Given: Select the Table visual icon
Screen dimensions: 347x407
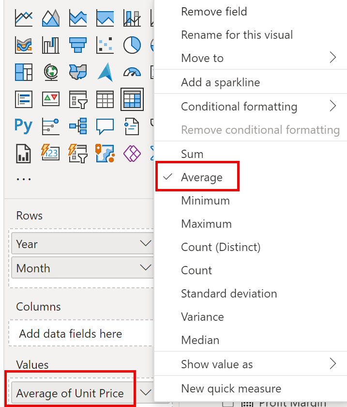Looking at the screenshot, I should (x=105, y=99).
